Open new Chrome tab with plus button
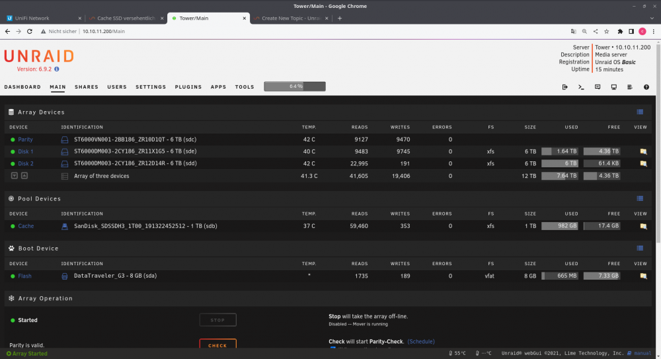Screen dimensions: 661x359 (340, 18)
